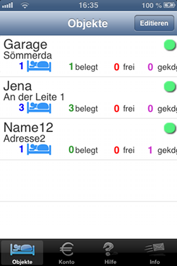Open the Garage object entry
Screen dimensions: 177x266
pos(88,56)
